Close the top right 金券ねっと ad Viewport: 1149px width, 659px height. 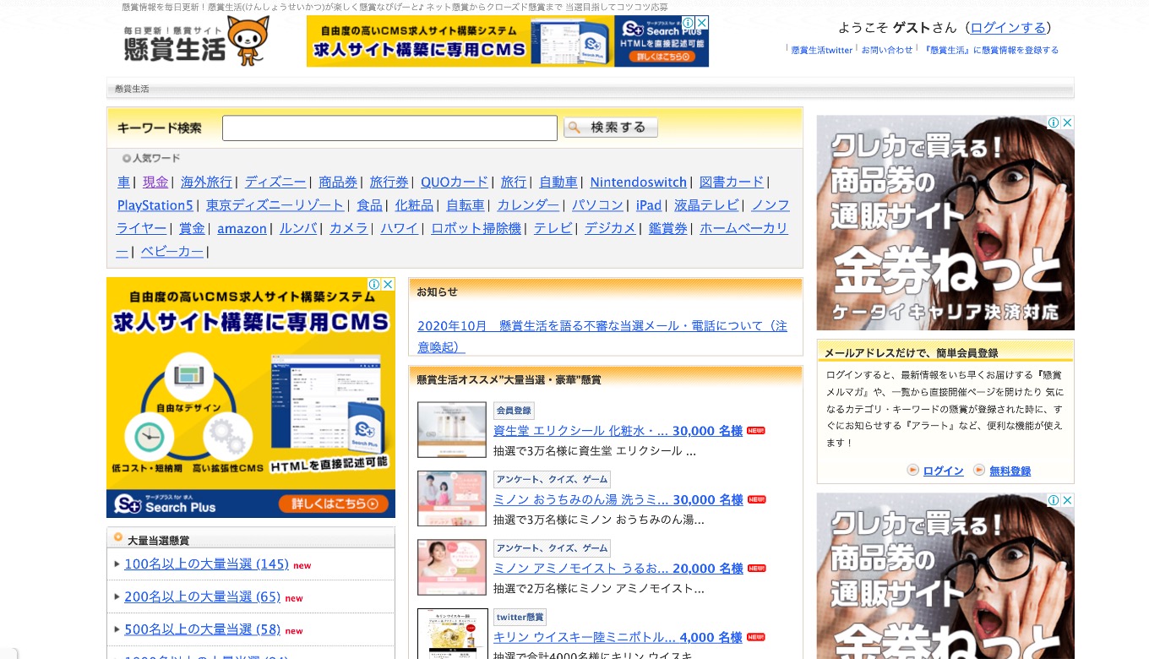pos(1067,123)
